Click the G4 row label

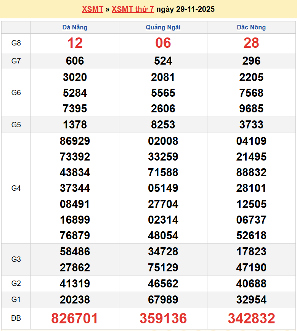click(16, 188)
